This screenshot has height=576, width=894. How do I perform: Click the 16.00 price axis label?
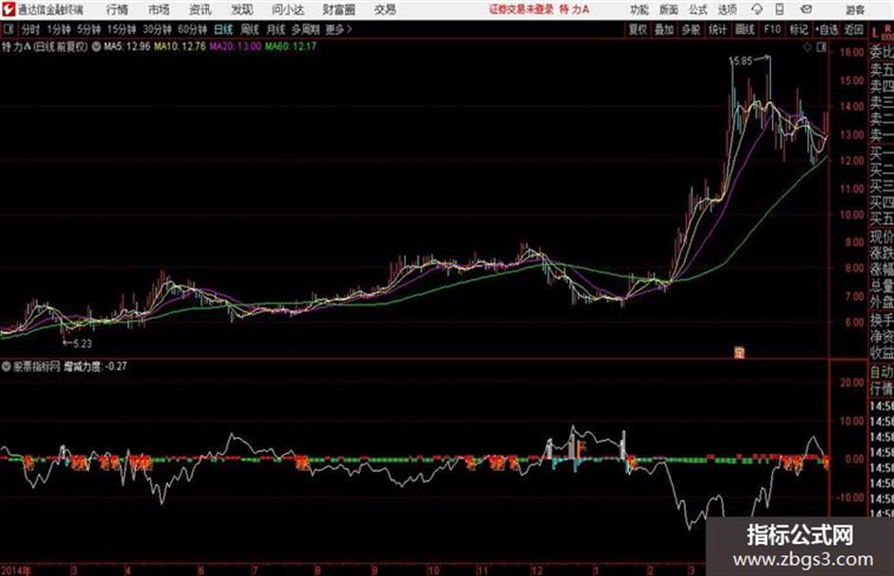tap(851, 52)
